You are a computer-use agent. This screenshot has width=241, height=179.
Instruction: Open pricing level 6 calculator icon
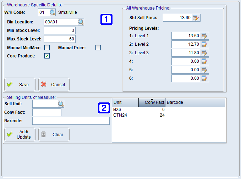coord(204,78)
